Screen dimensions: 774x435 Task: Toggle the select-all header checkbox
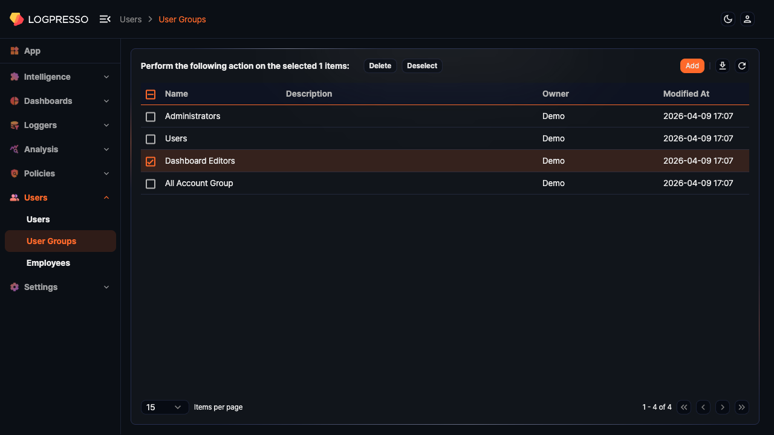tap(151, 94)
